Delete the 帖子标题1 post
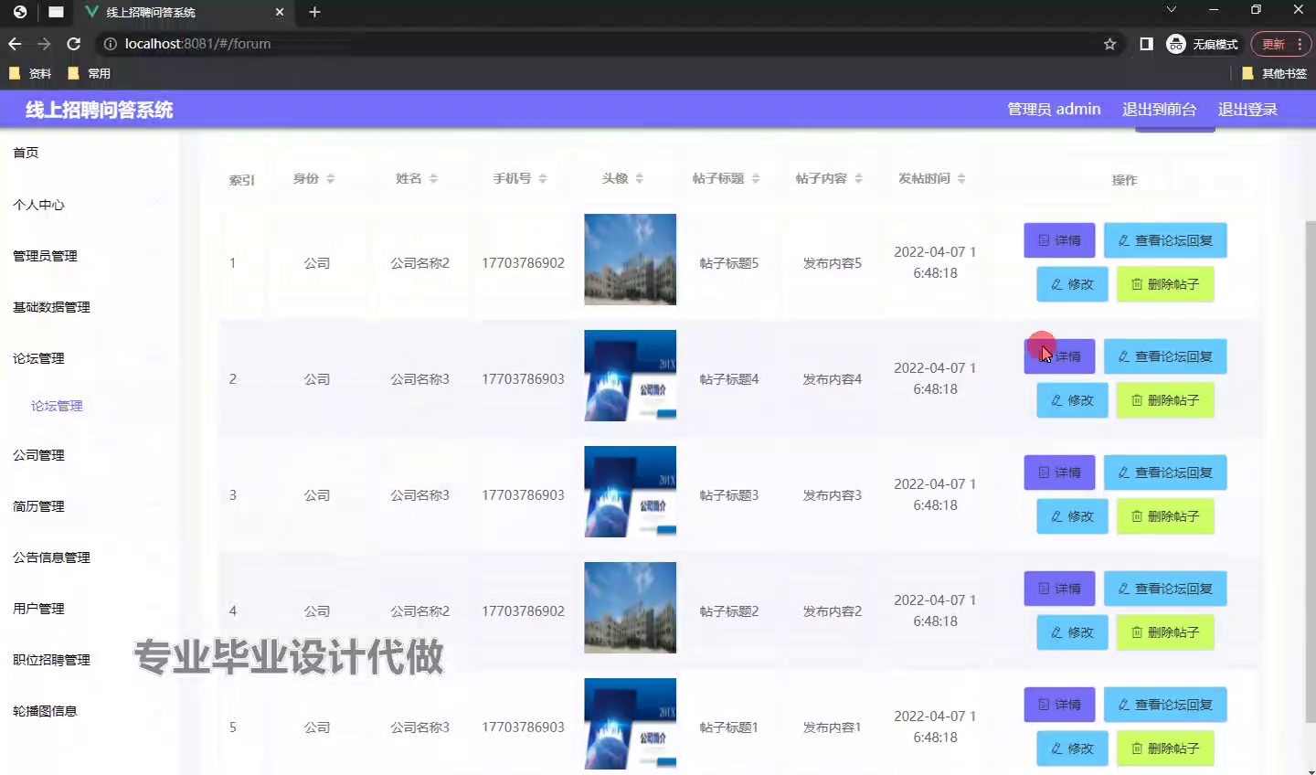The height and width of the screenshot is (775, 1316). (1165, 748)
